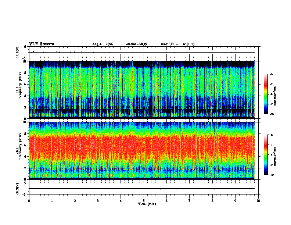Click time axis tick label "7"

coord(190,201)
